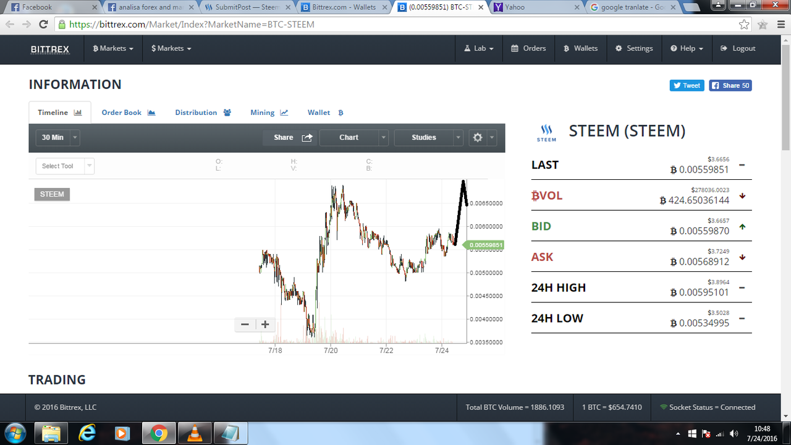791x445 pixels.
Task: Expand the Chart type dropdown
Action: click(x=354, y=137)
